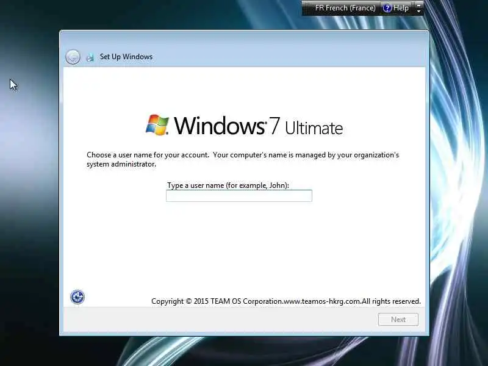Click the back arrow in Set Up Windows

pos(73,57)
